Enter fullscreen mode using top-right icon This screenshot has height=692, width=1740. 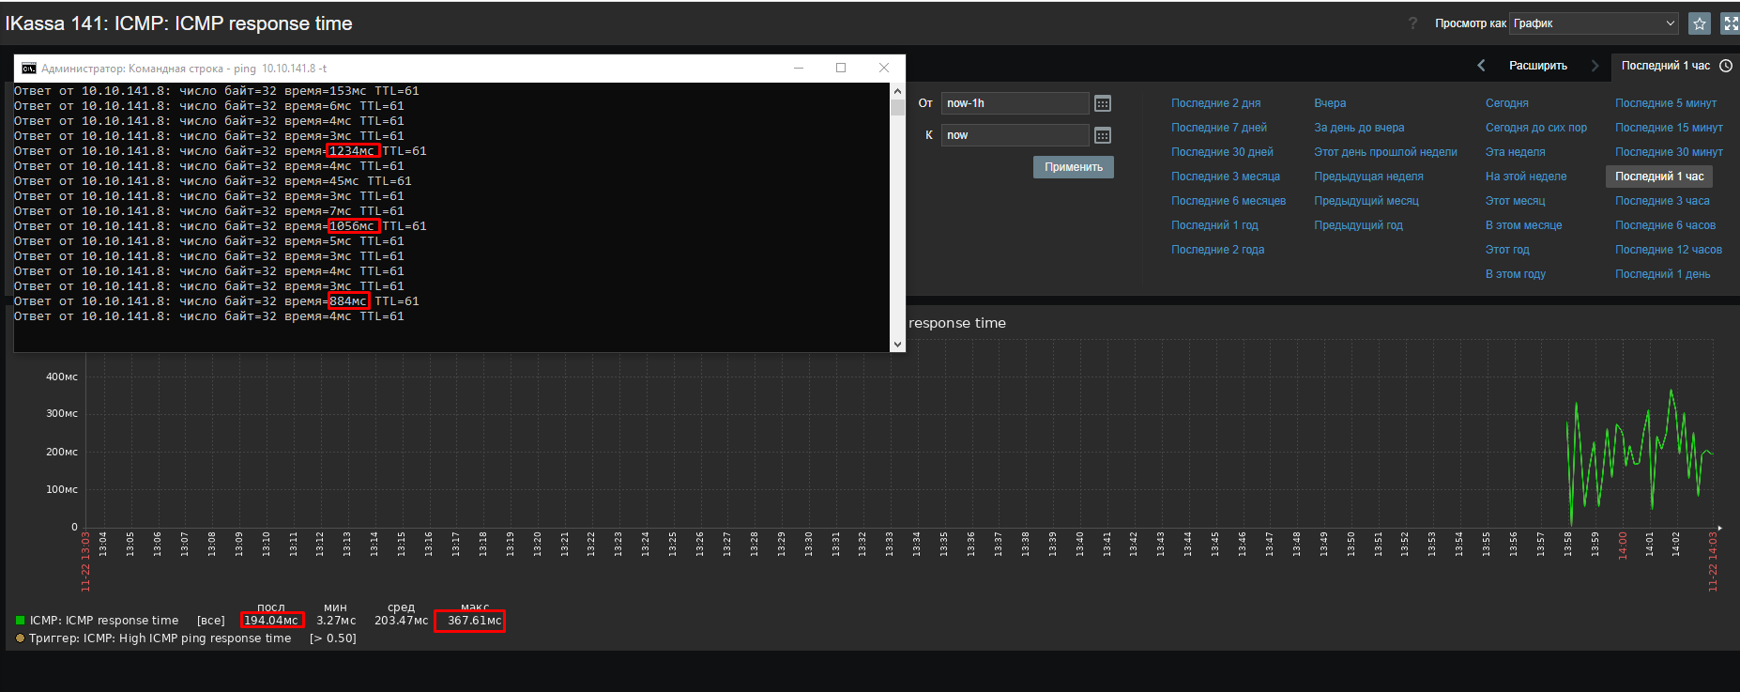(x=1730, y=23)
